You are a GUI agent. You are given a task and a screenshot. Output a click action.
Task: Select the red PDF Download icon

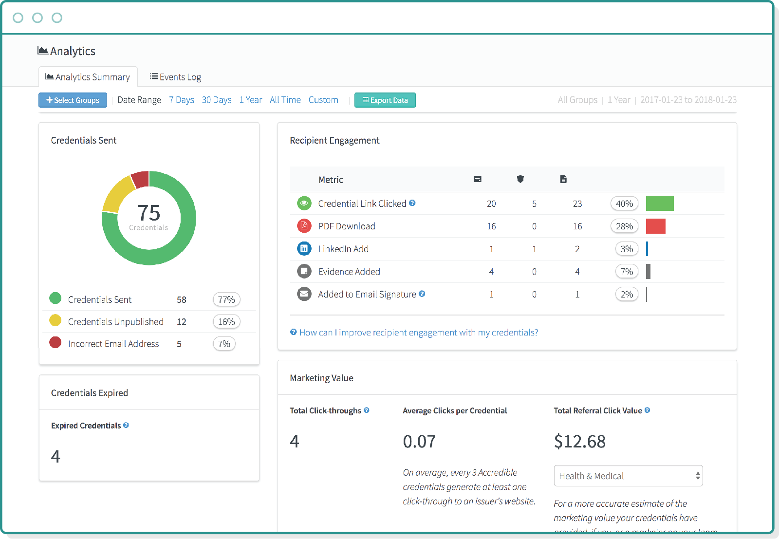point(304,226)
